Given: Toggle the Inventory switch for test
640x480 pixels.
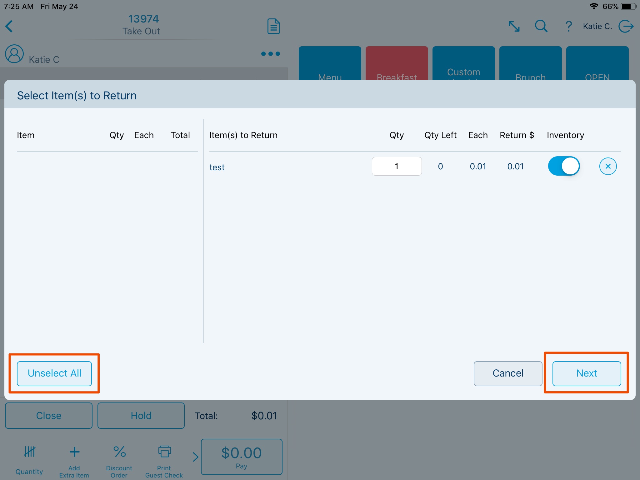Looking at the screenshot, I should (x=564, y=166).
